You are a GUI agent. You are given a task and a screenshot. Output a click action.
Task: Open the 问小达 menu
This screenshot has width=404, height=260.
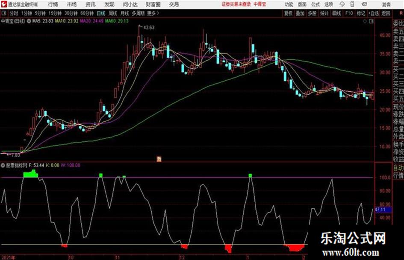130,4
